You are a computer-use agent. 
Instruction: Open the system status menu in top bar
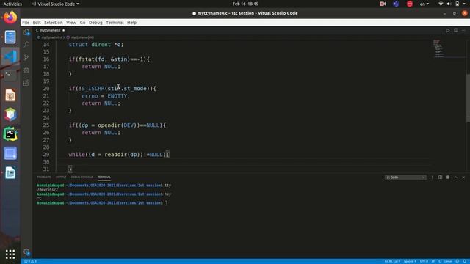click(x=452, y=4)
